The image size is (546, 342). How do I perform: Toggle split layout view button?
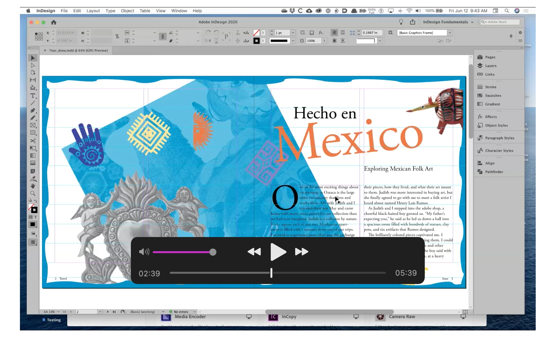(x=465, y=312)
